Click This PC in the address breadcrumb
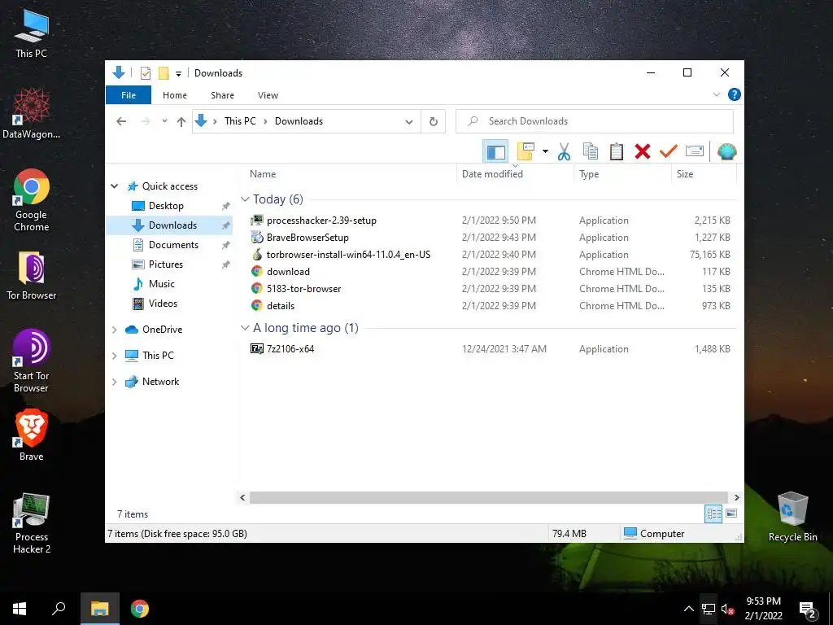 click(x=240, y=121)
